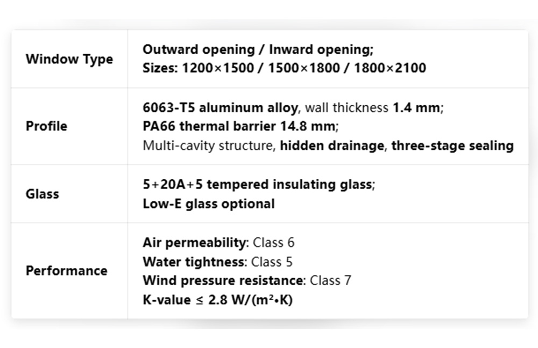Click the "PA66 thermal barrier 14.8 mm" line
The width and height of the screenshot is (538, 348).
240,126
